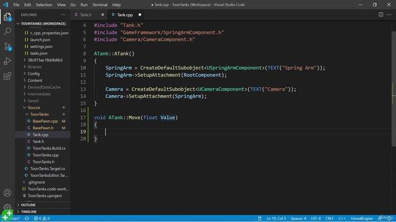
Task: Open the Explorer view in activity bar
Action: (x=7, y=17)
